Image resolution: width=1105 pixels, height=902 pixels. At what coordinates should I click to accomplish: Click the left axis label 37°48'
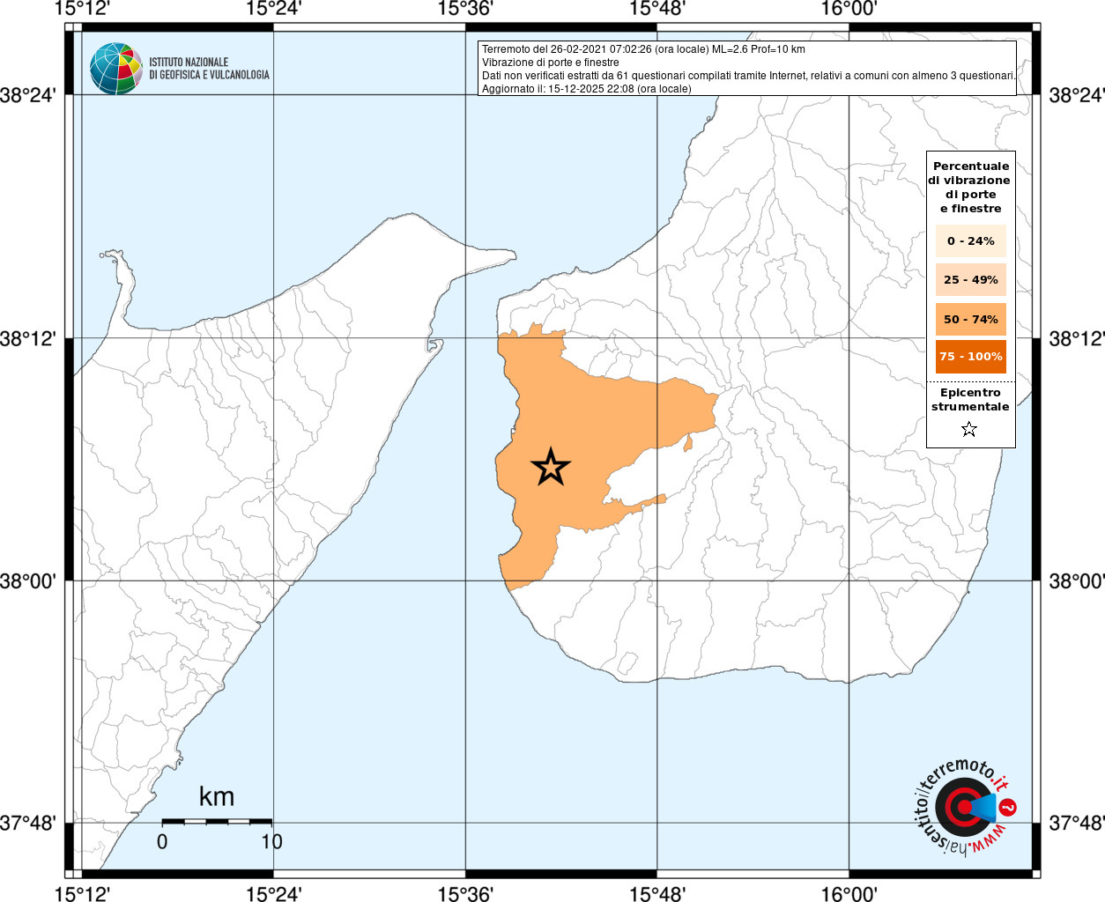point(28,824)
